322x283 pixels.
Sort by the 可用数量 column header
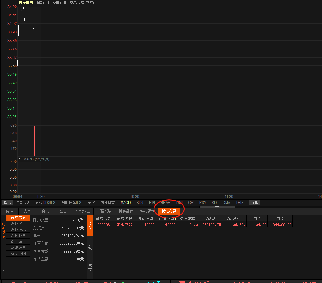coord(166,218)
